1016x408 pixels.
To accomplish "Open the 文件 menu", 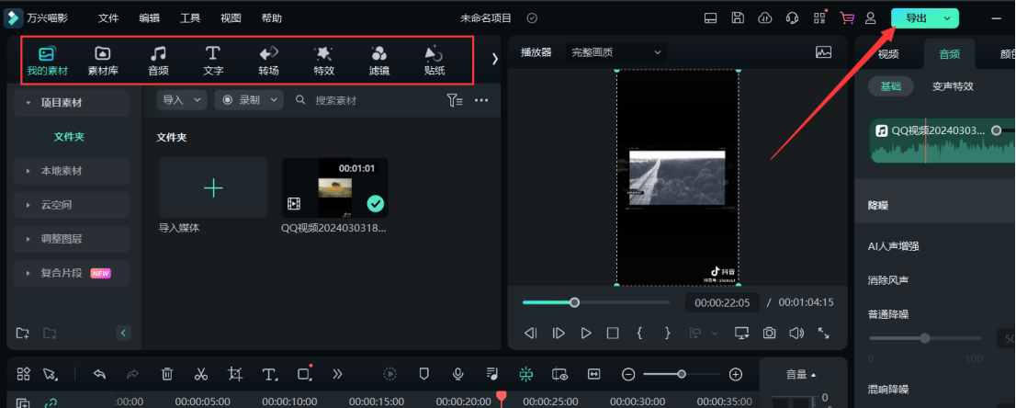I will tap(108, 18).
